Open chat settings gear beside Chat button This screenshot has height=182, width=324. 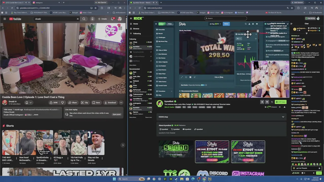[314, 173]
